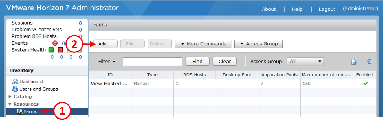The image size is (383, 125).
Task: Click the green Enabled checkmark in farm row
Action: [366, 84]
